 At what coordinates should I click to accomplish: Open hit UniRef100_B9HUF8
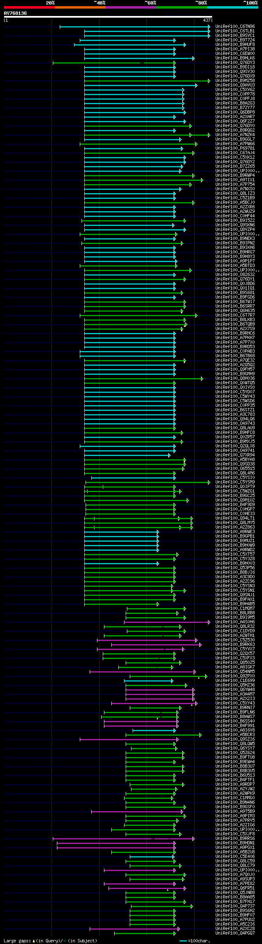tap(235, 45)
